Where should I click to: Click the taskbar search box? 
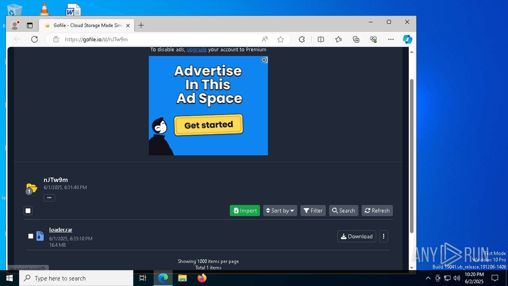76,278
